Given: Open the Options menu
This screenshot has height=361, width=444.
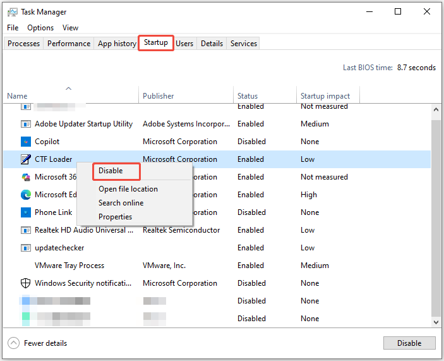Looking at the screenshot, I should (40, 28).
